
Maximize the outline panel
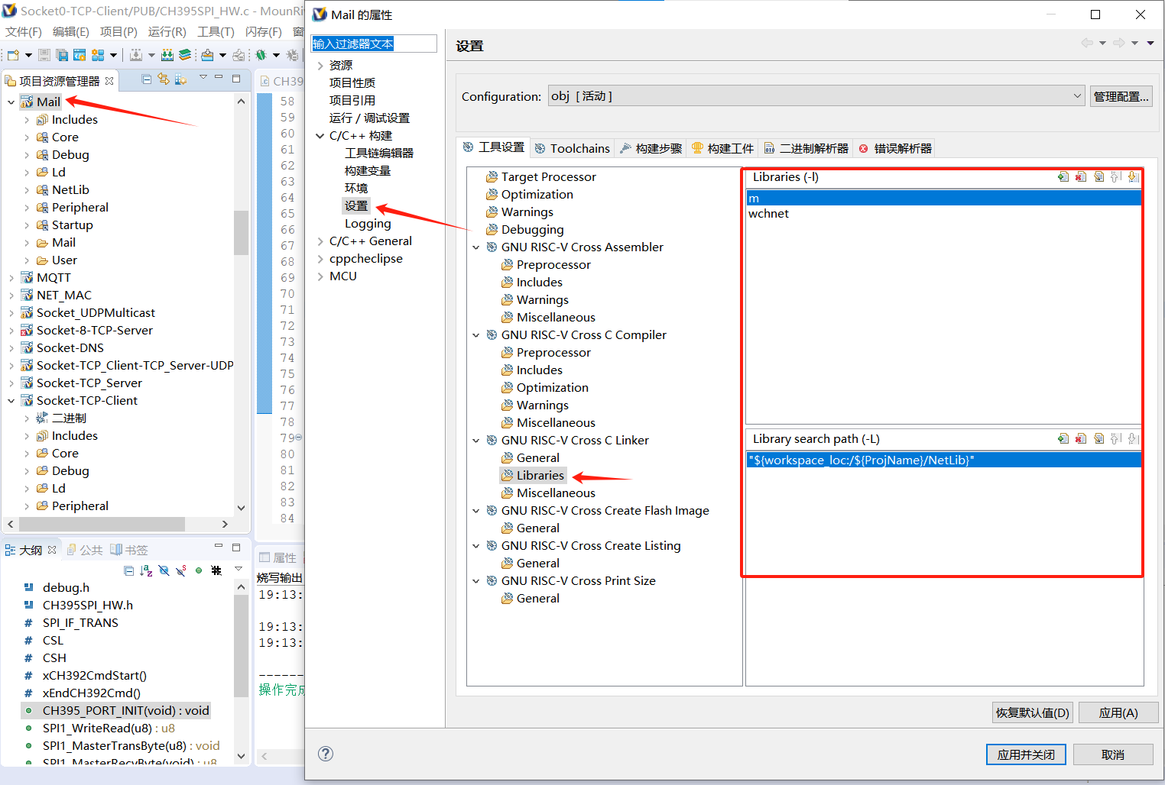[x=236, y=548]
